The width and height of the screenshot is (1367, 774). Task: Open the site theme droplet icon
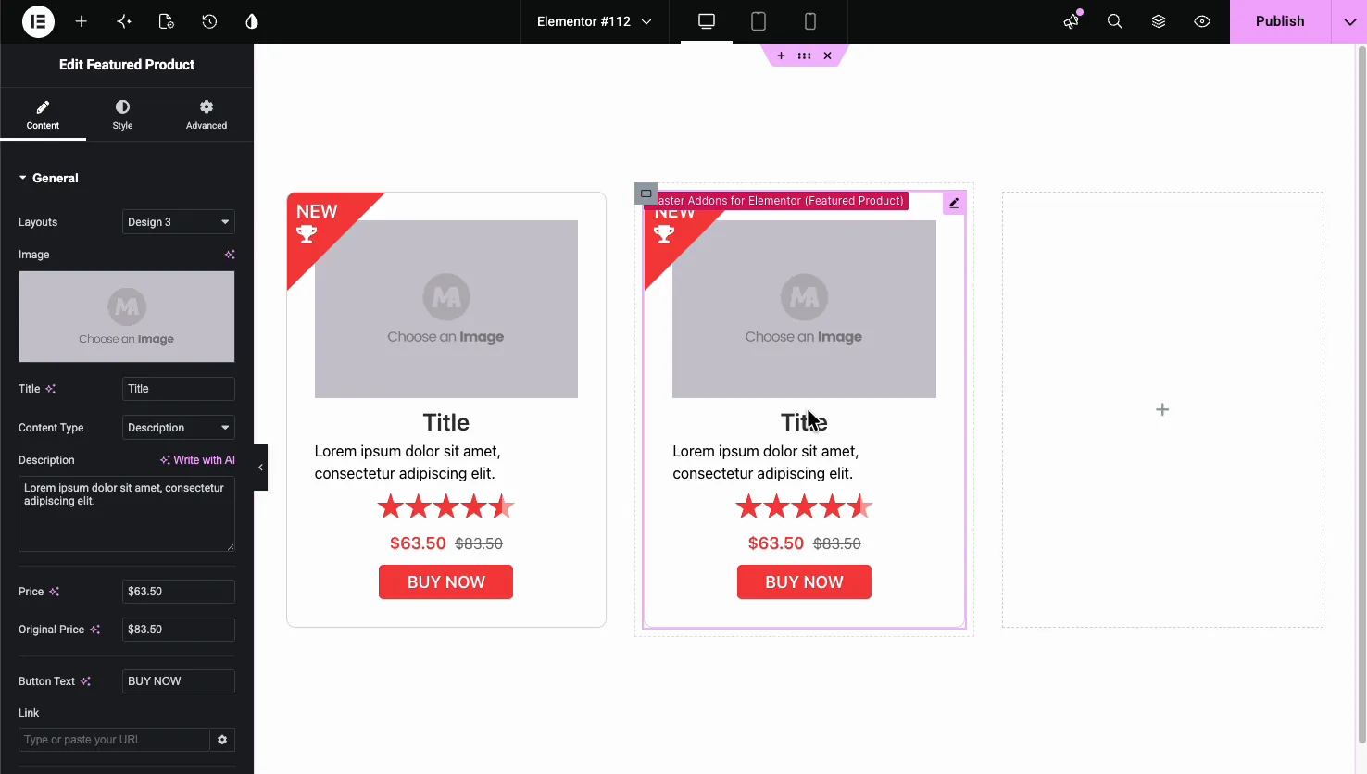pyautogui.click(x=252, y=21)
